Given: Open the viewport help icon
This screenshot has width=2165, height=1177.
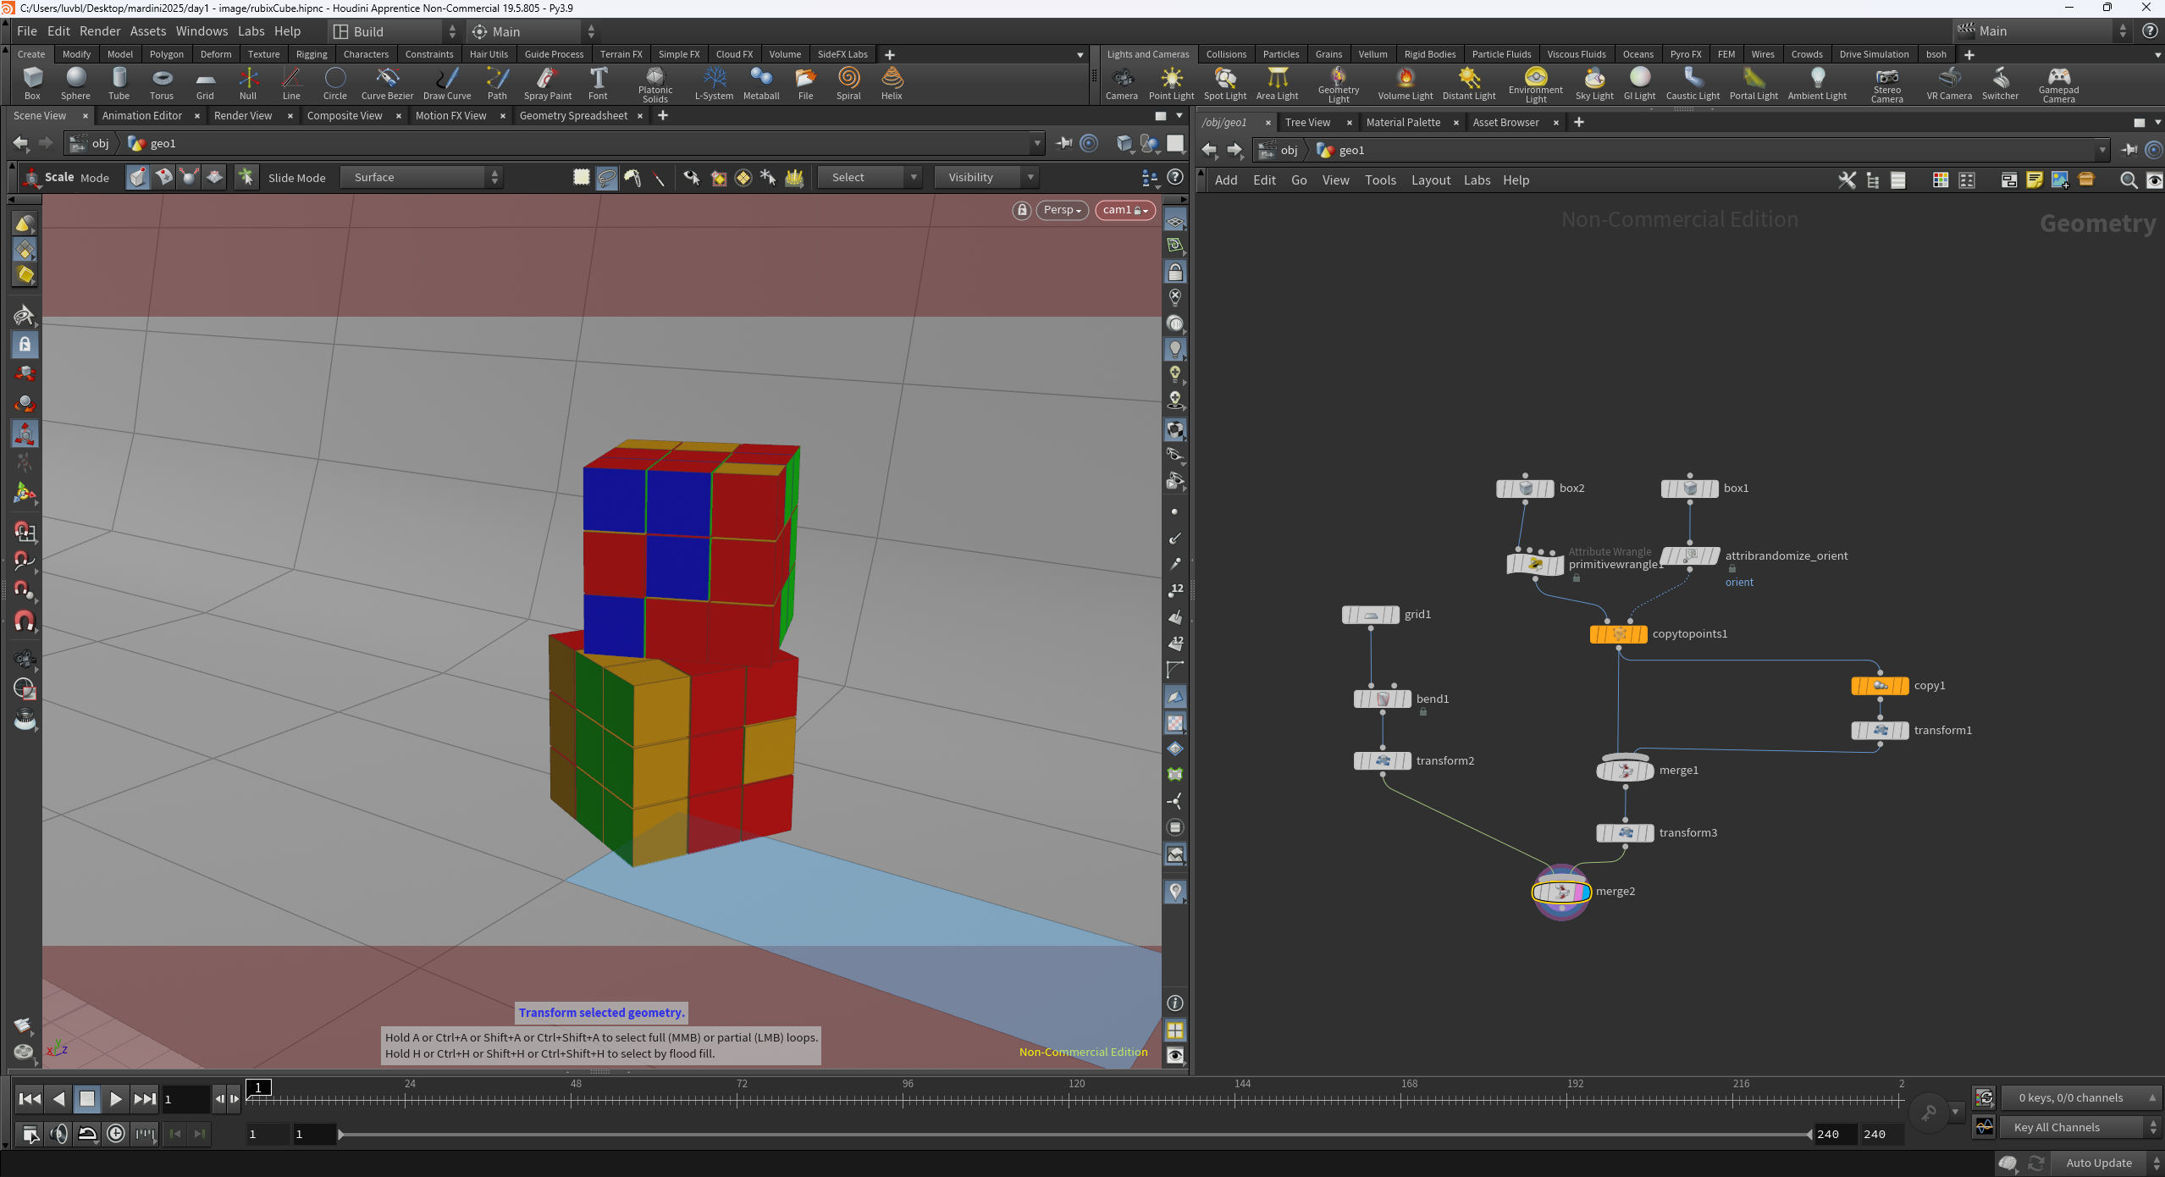Looking at the screenshot, I should [1175, 177].
